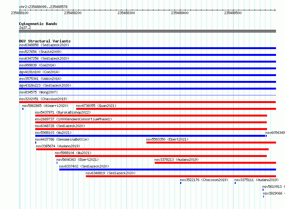
Task: Click the nsv6054349 label
Action: [275, 133]
